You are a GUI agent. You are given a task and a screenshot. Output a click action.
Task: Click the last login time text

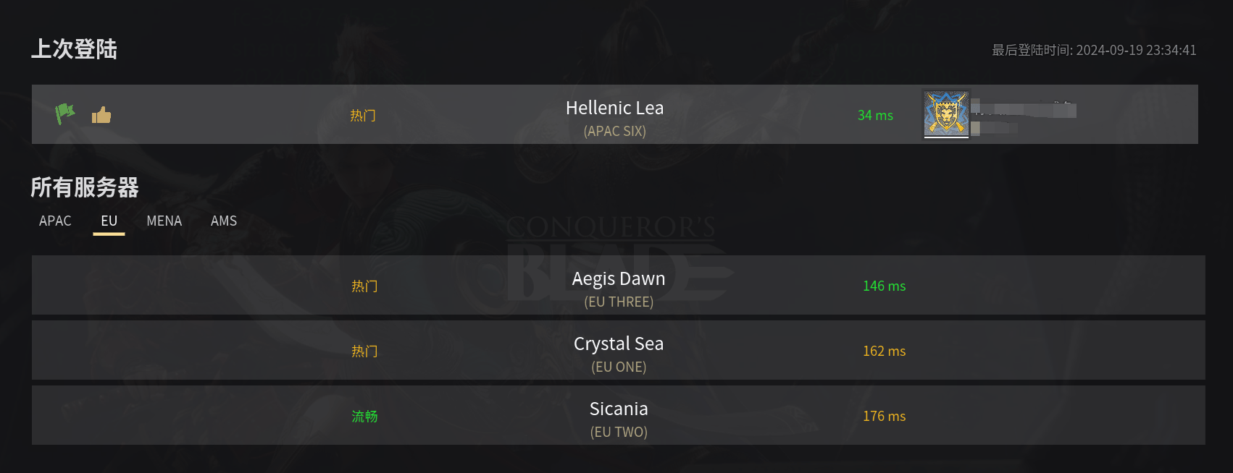click(1094, 50)
